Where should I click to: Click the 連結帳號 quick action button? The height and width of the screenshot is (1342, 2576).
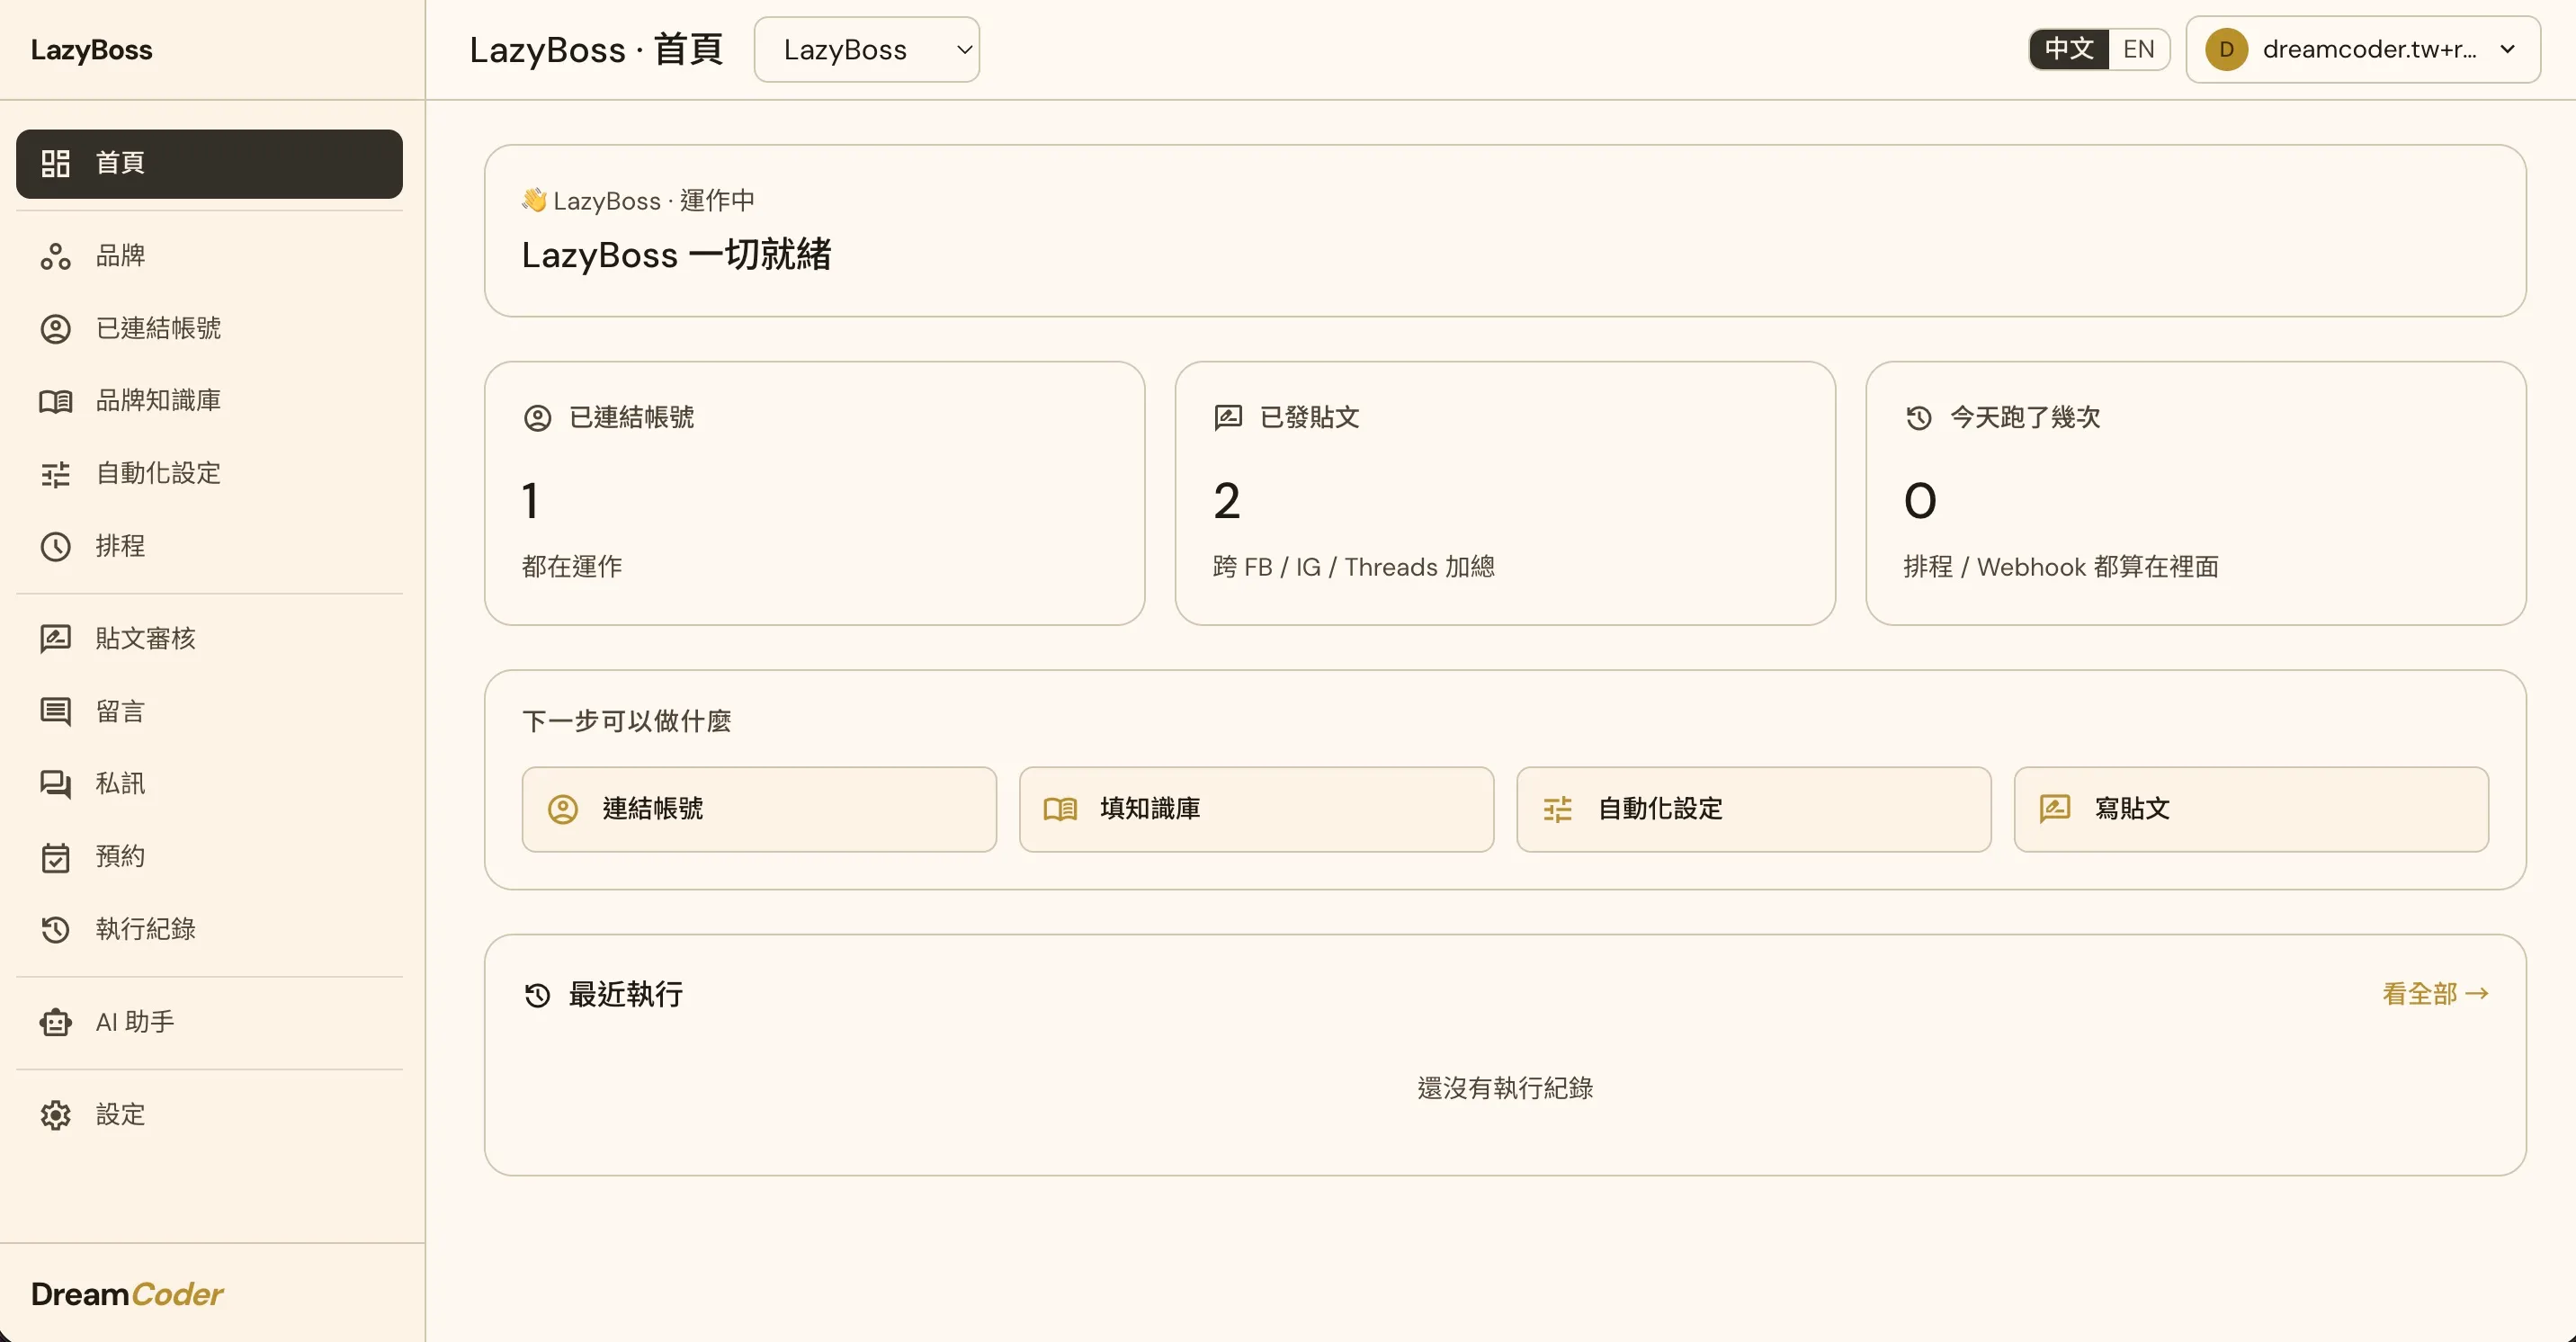pos(759,809)
